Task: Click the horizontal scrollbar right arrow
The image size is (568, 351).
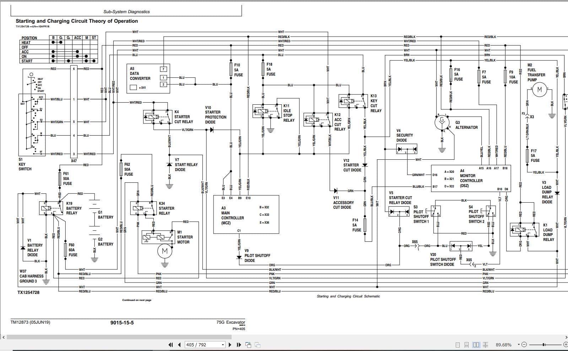Action: 566,337
